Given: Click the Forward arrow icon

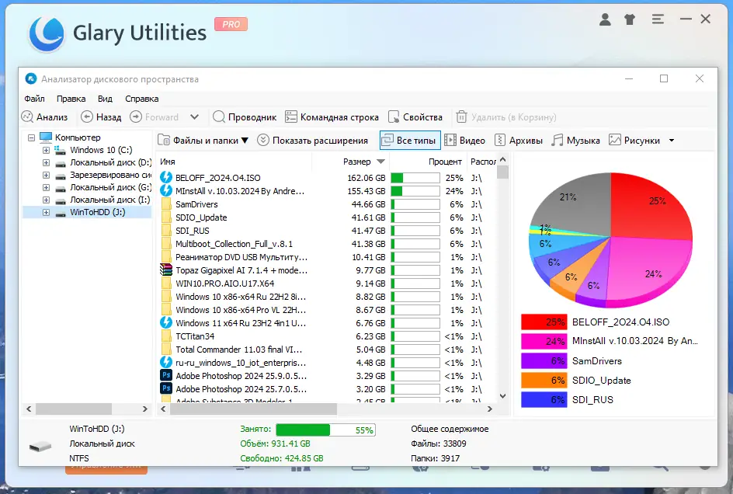Looking at the screenshot, I should click(136, 117).
